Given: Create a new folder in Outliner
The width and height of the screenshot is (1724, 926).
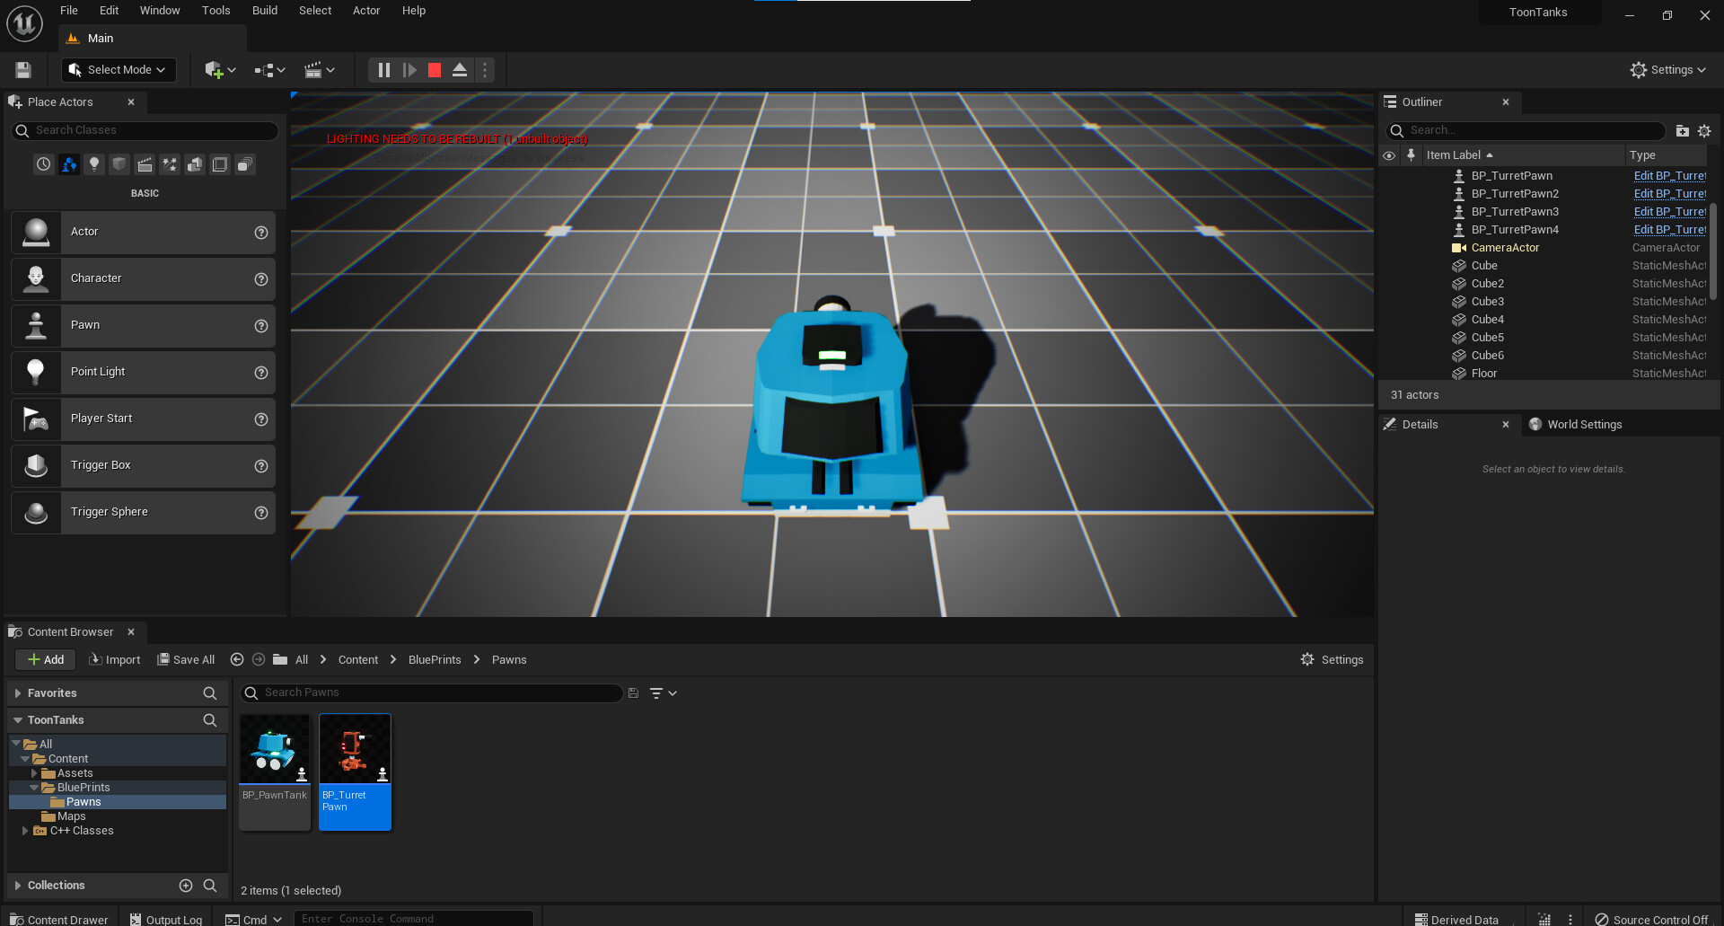Looking at the screenshot, I should (x=1683, y=131).
